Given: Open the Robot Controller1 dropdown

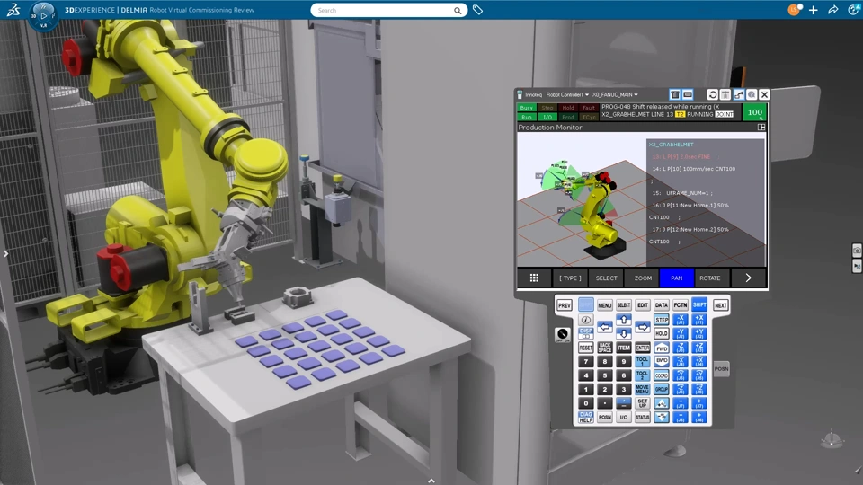Looking at the screenshot, I should tap(567, 94).
